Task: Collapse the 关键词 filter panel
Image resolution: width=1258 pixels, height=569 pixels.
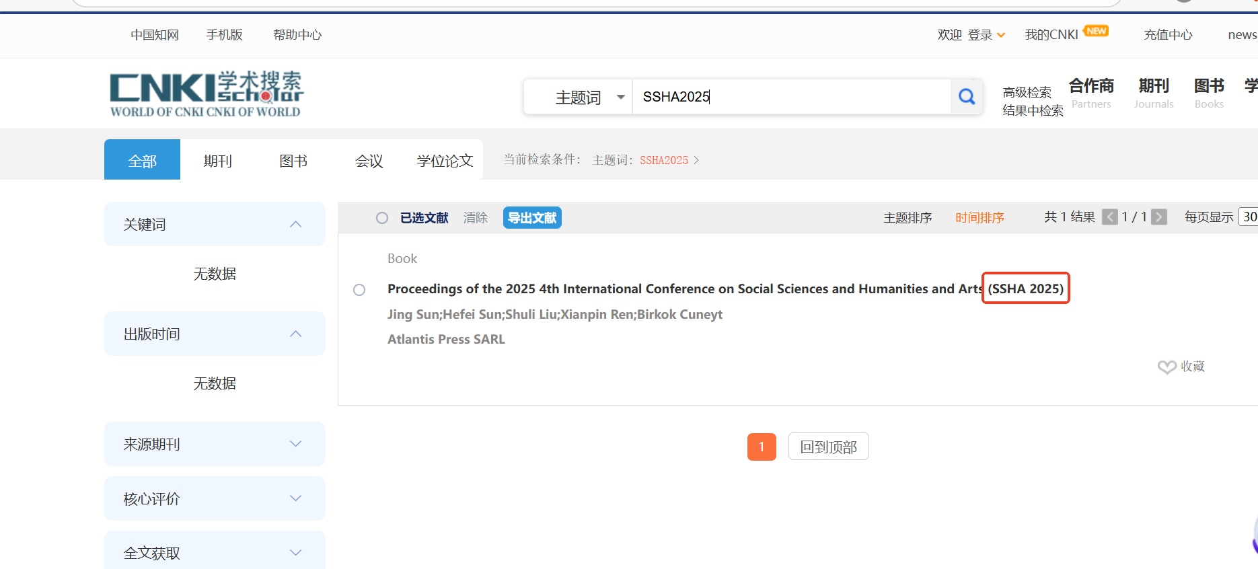Action: [x=295, y=225]
